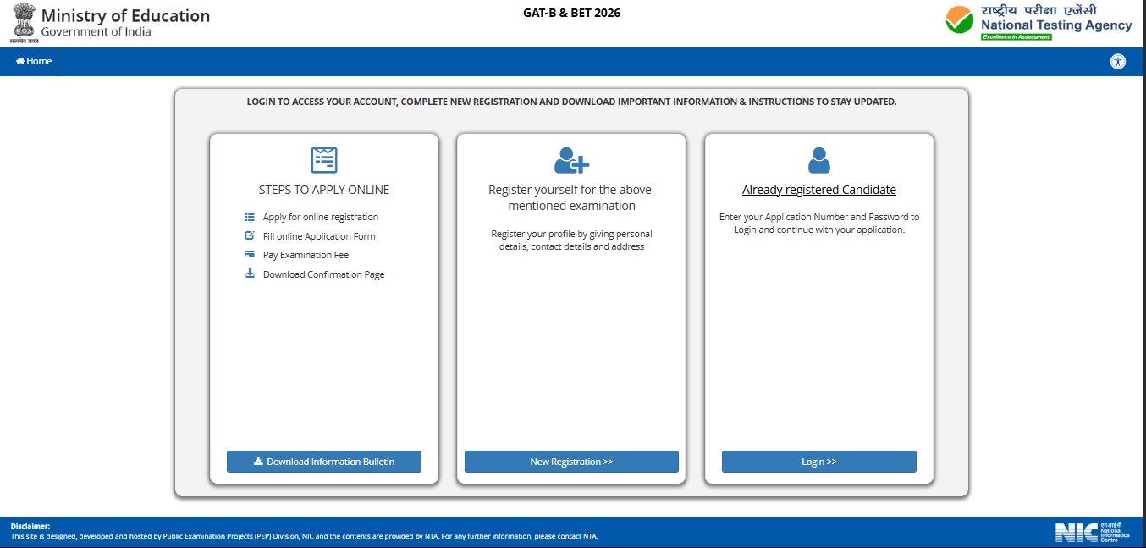Click the STEPS TO APPLY ONLINE heading
The width and height of the screenshot is (1146, 548).
point(324,190)
